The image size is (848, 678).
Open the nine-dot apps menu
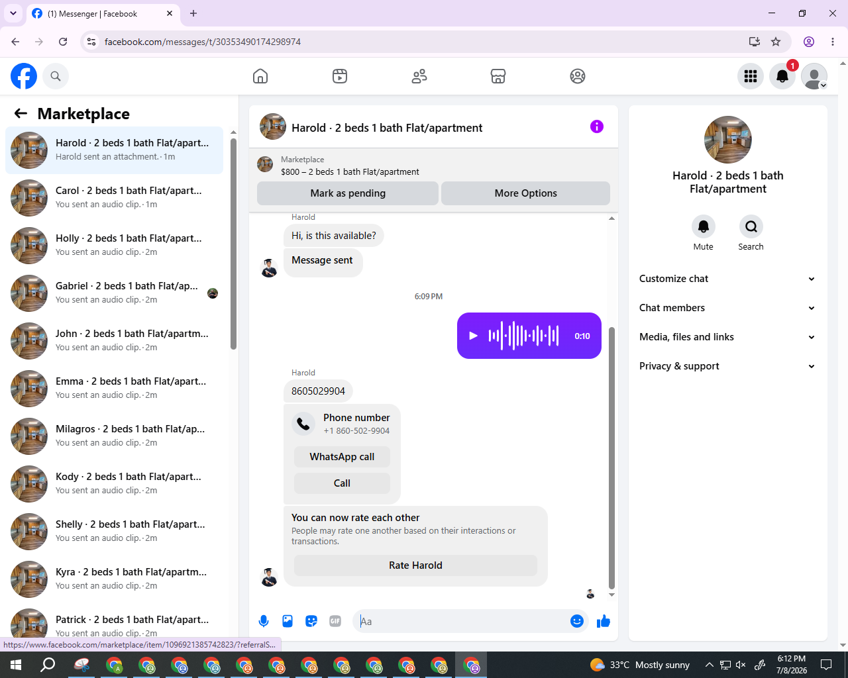tap(751, 76)
